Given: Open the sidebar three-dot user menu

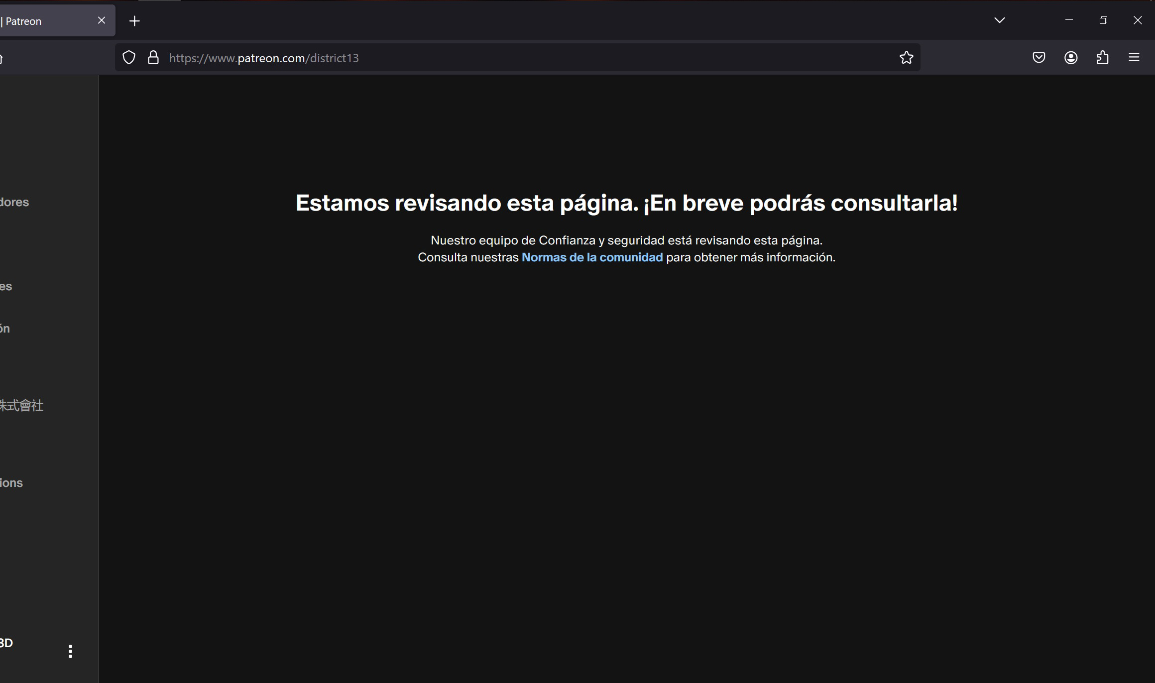Looking at the screenshot, I should click(70, 651).
